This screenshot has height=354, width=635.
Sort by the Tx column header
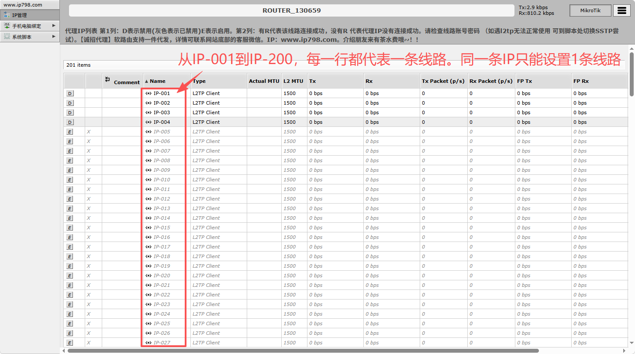(335, 81)
